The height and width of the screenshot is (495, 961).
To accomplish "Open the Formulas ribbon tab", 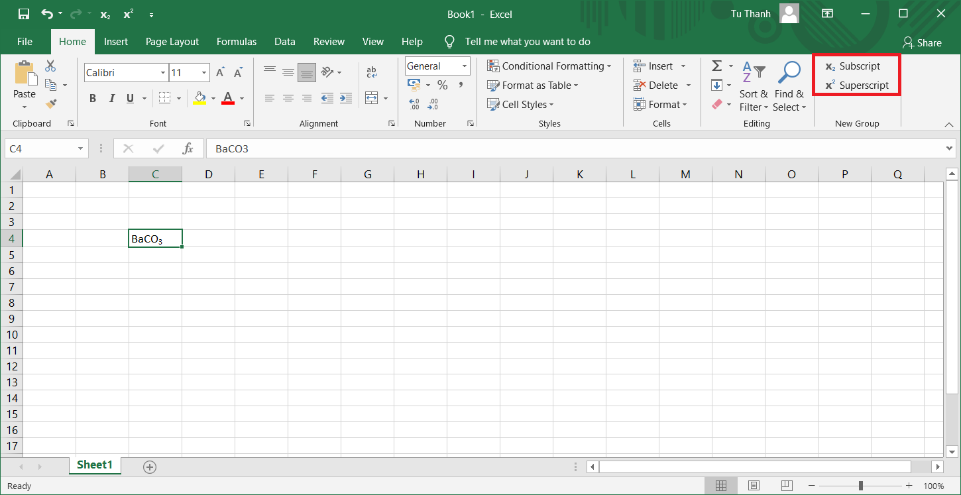I will pos(237,42).
